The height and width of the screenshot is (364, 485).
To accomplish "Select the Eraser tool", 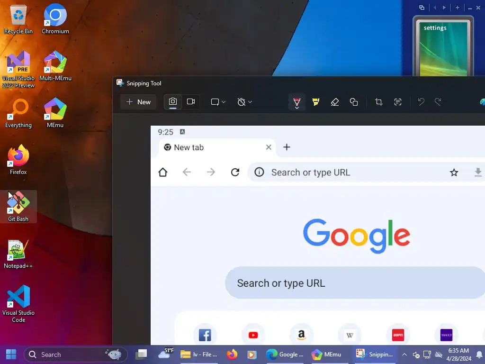I will click(x=335, y=102).
